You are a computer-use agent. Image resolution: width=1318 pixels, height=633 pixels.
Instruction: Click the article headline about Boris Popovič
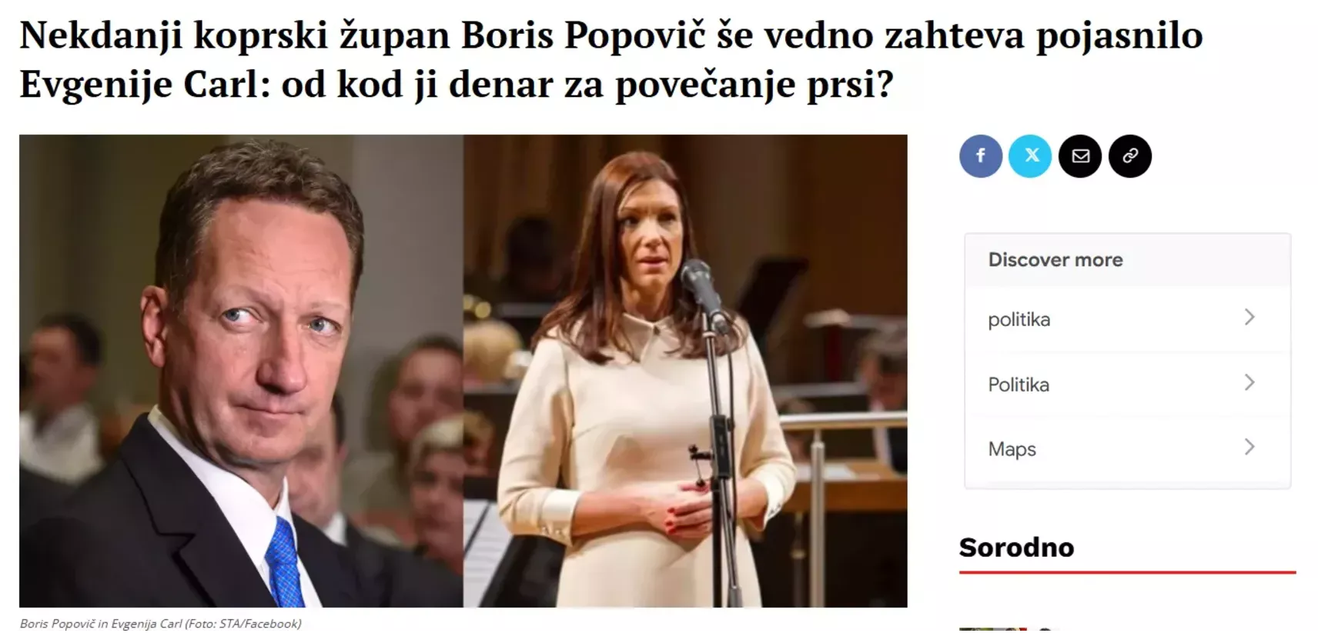pos(610,59)
